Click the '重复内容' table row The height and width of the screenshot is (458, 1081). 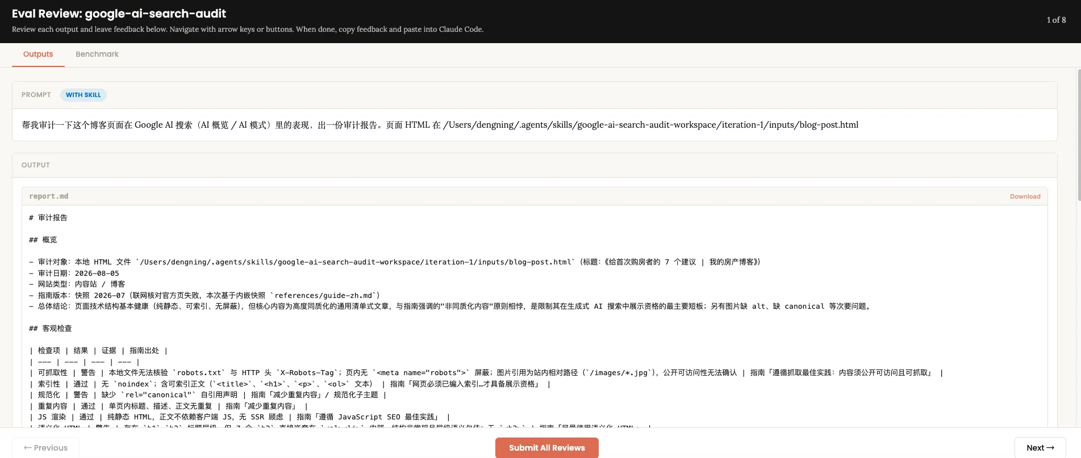pos(169,406)
